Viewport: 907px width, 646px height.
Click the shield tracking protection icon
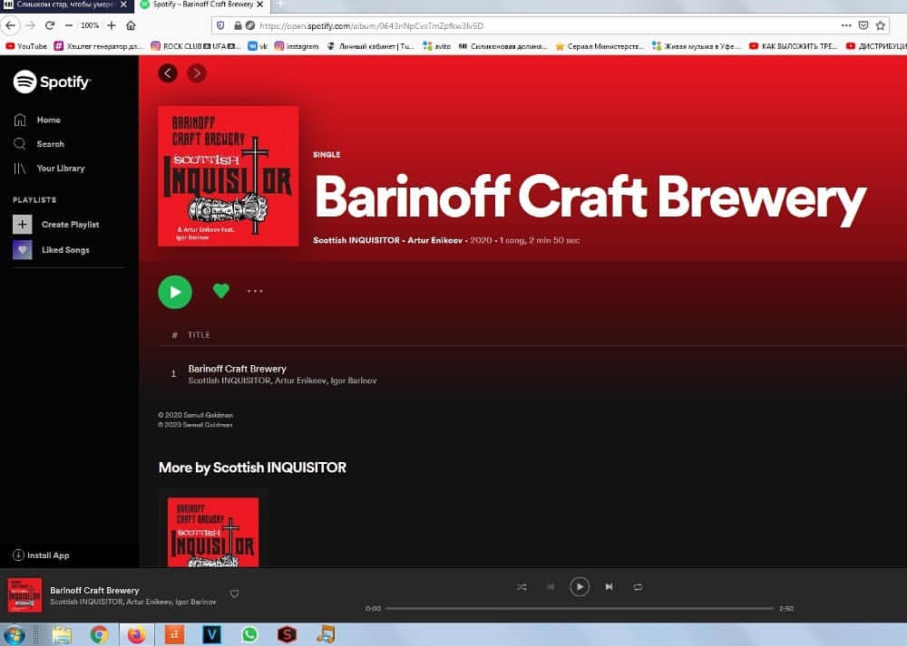click(x=220, y=25)
